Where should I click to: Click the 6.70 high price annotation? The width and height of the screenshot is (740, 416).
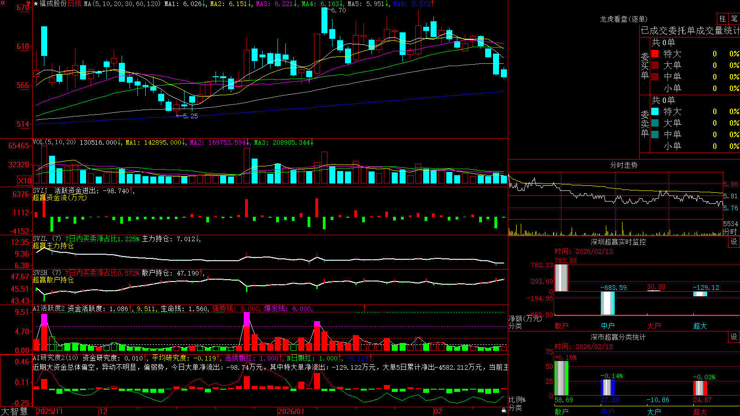[338, 10]
